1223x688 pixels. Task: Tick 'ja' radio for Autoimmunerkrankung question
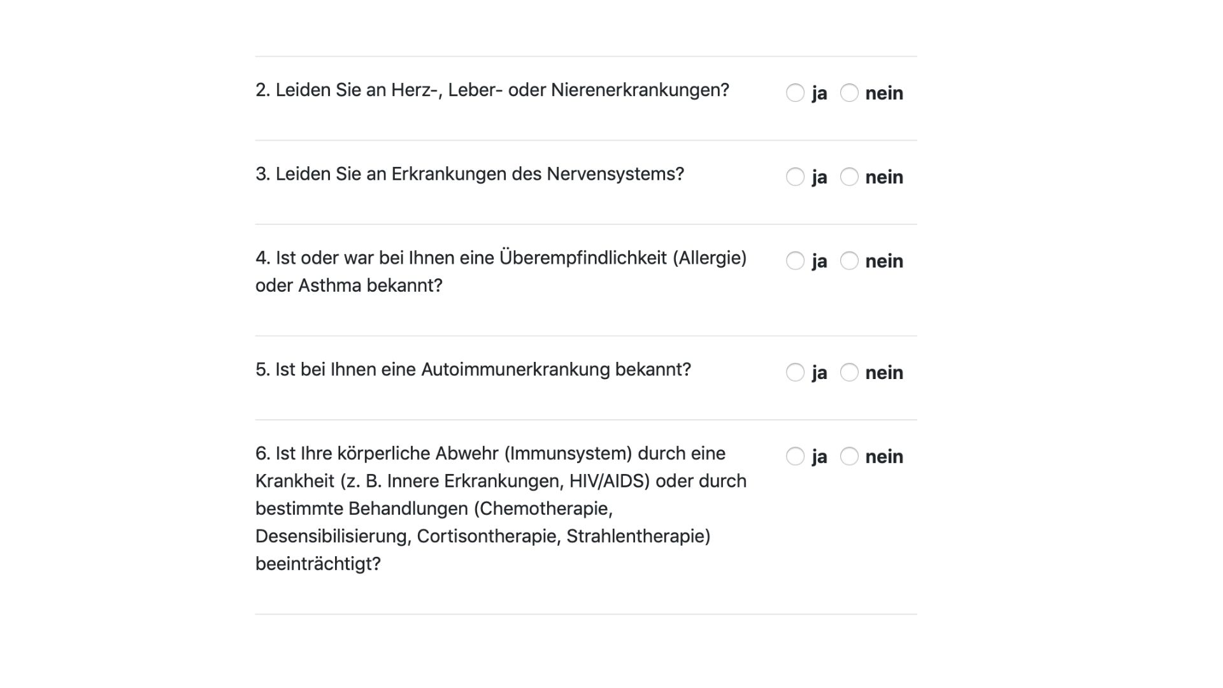point(795,373)
